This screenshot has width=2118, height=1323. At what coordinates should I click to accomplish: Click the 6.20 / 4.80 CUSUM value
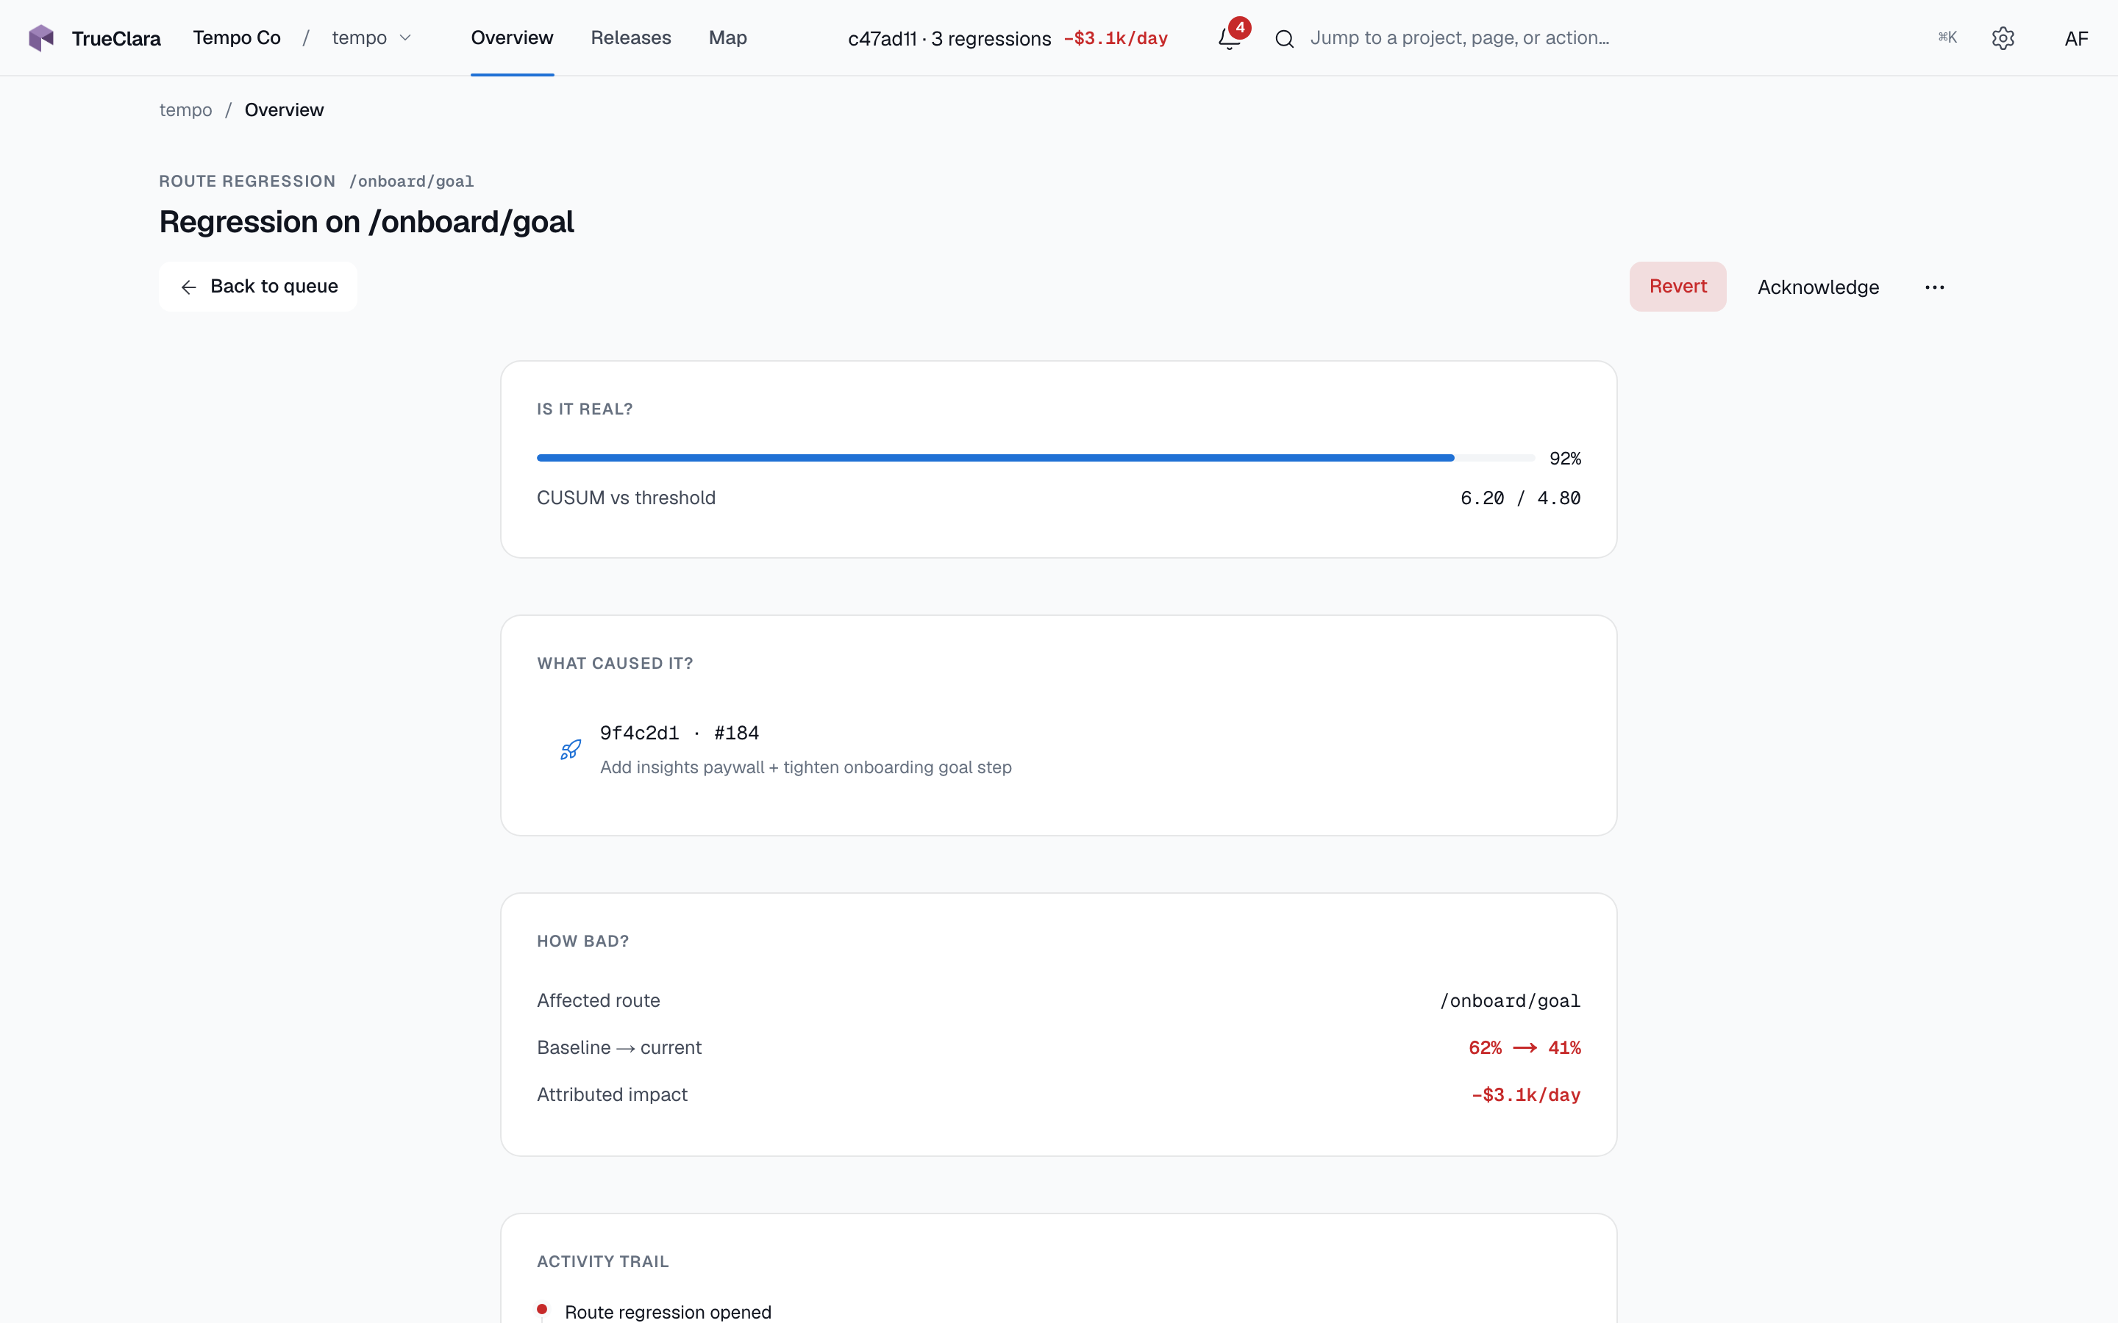pyautogui.click(x=1520, y=498)
